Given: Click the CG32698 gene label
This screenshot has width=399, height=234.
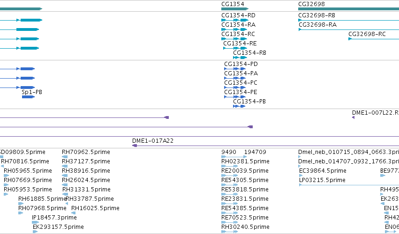Looking at the screenshot, I should [311, 4].
